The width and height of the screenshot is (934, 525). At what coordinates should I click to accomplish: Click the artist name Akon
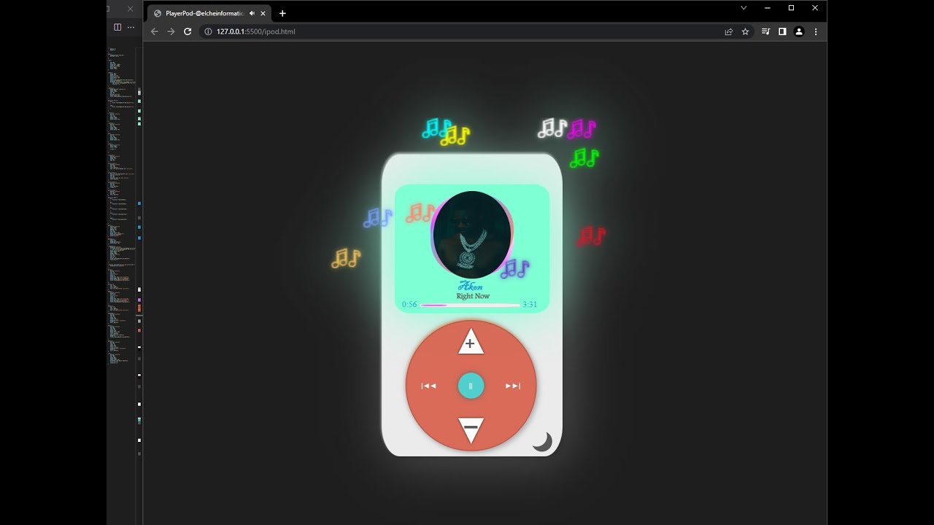pyautogui.click(x=471, y=287)
